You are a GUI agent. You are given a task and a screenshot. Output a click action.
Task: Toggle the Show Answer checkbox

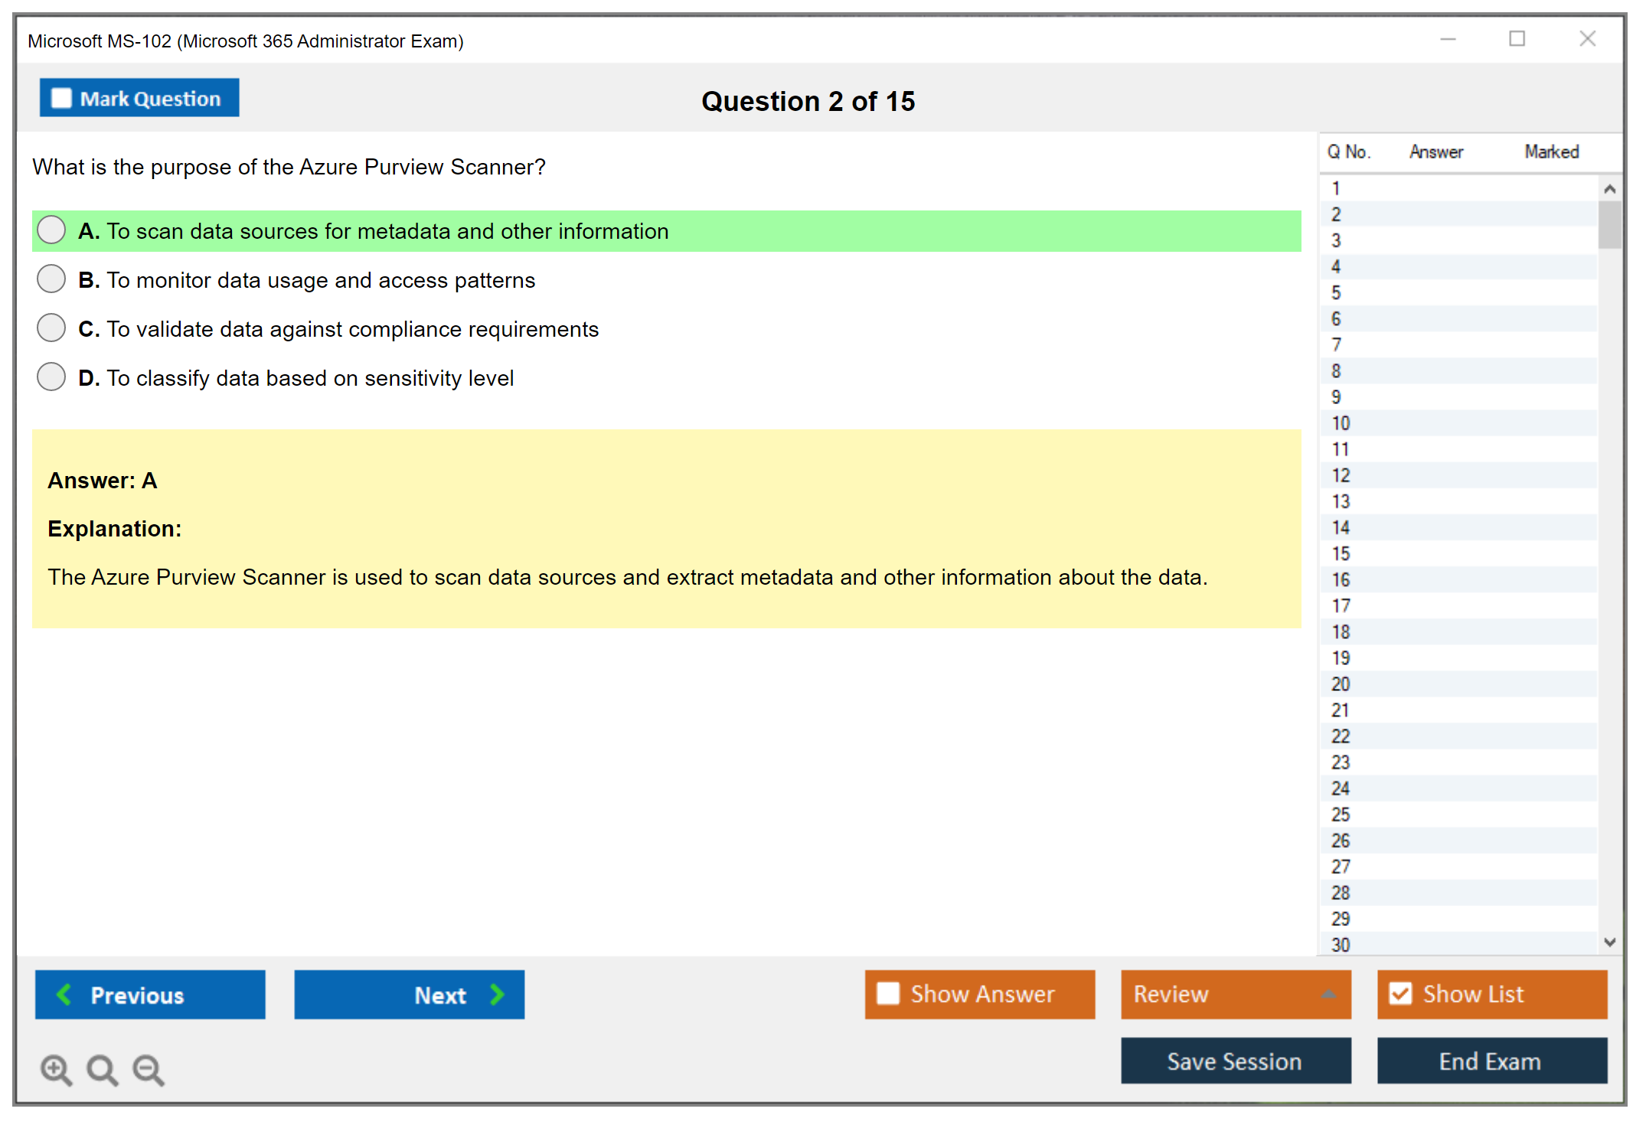(x=888, y=993)
